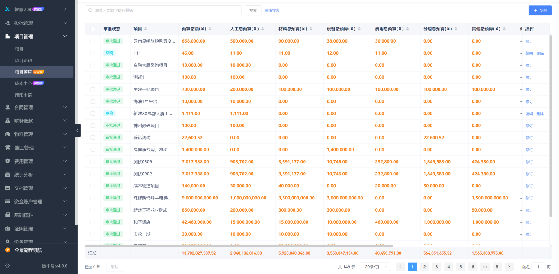Open the 项目期初 submenu item

pos(23,61)
